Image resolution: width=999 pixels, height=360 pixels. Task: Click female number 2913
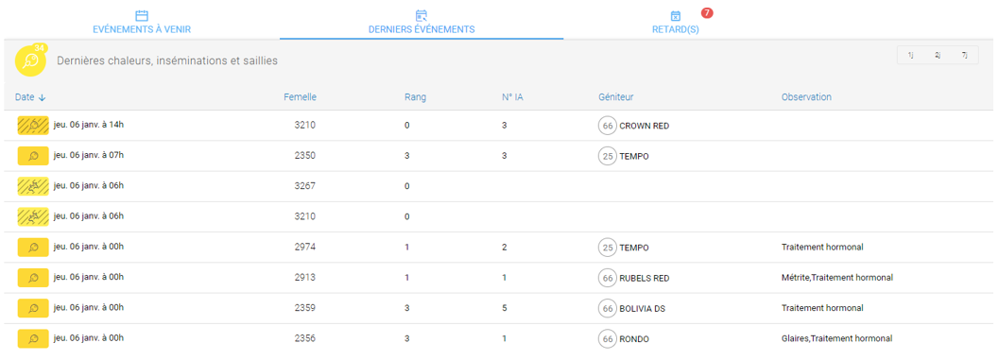click(304, 278)
